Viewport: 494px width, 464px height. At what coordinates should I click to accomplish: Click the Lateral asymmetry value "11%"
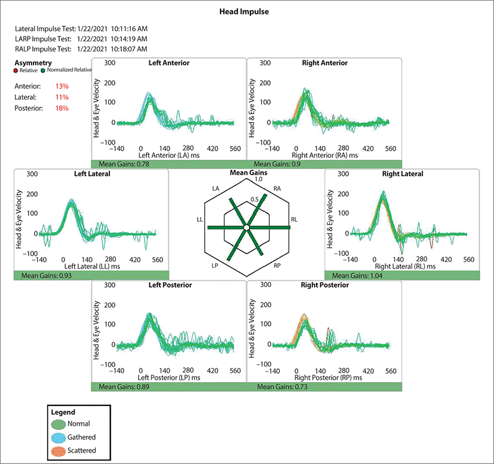(x=62, y=97)
